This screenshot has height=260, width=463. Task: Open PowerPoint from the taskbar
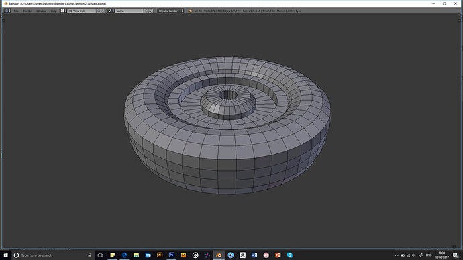278,255
